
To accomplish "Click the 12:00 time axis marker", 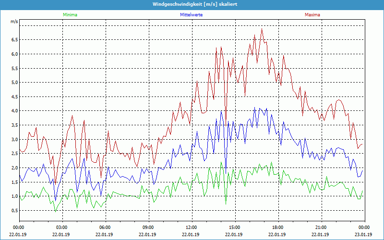I will pos(191,227).
